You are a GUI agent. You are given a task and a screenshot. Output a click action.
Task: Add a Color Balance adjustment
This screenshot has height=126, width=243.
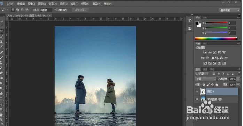pyautogui.click(x=207, y=58)
